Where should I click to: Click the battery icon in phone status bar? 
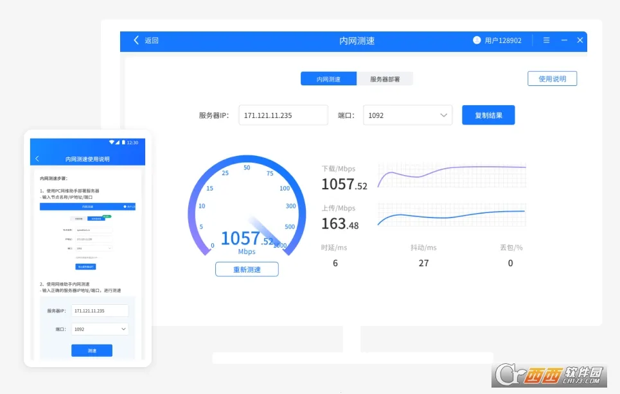tap(123, 142)
